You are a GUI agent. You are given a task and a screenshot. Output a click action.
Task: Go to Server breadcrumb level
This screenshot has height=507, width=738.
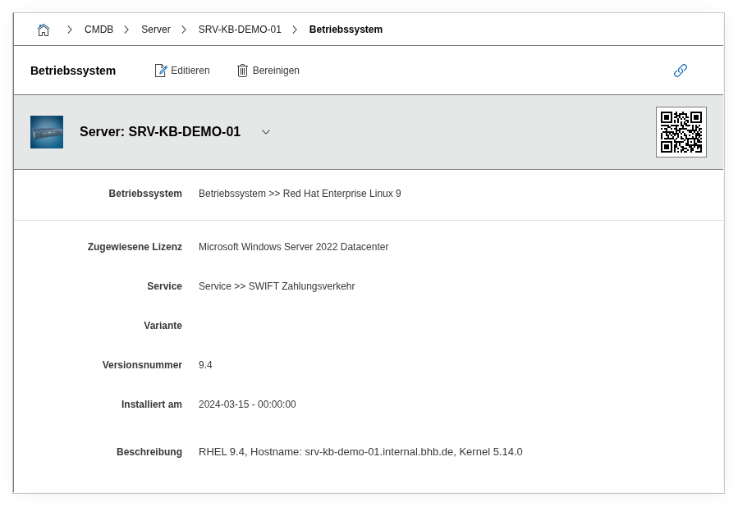(x=155, y=30)
